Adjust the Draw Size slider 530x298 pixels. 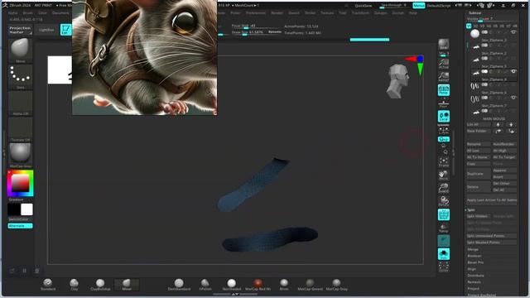248,32
